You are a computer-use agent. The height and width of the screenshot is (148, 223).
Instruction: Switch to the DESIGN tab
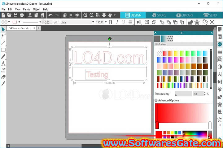[133, 15]
